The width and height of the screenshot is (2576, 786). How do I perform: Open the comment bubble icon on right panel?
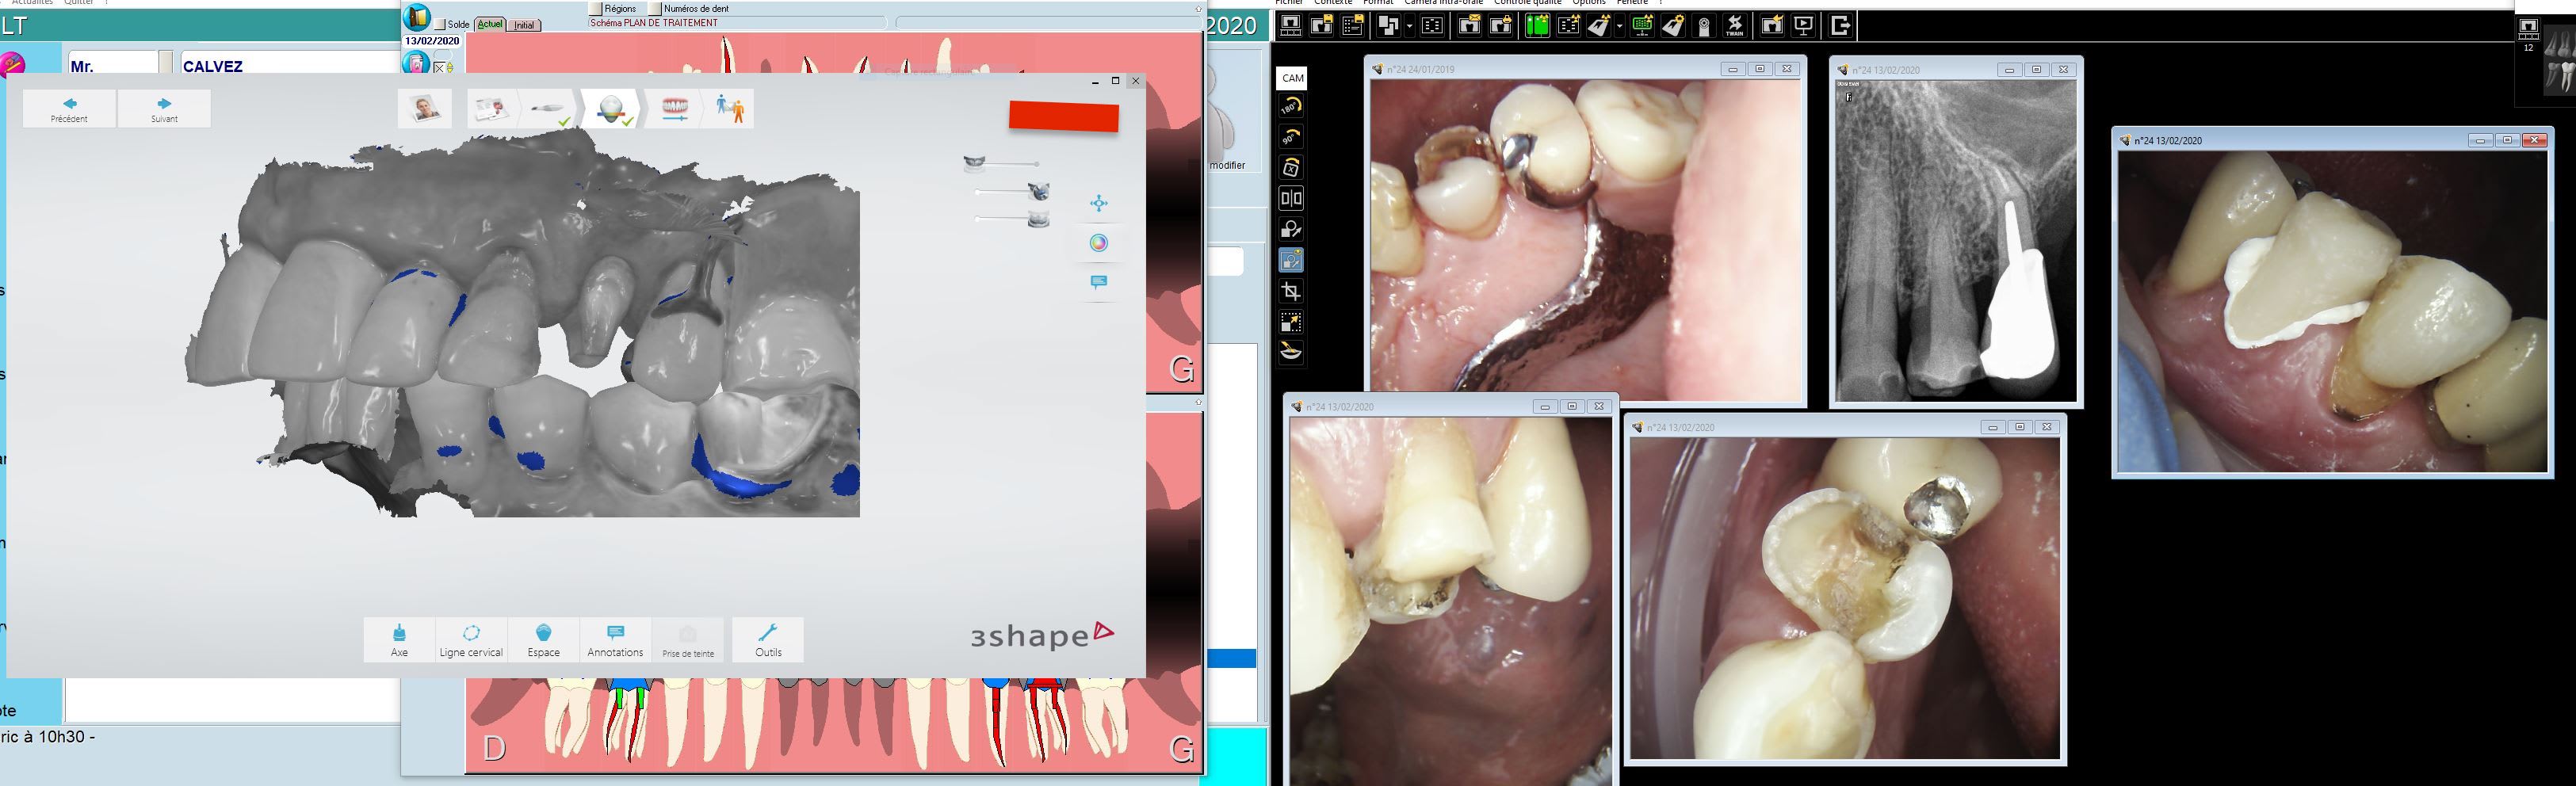[1099, 282]
